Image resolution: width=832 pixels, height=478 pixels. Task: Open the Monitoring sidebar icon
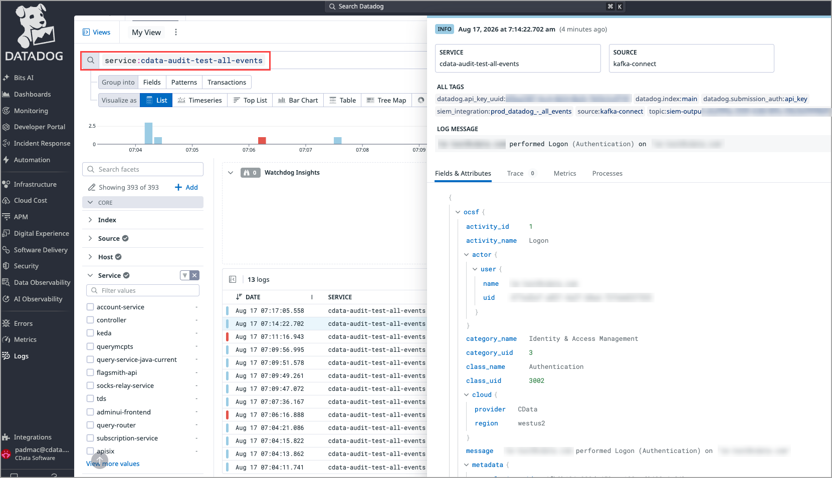[6, 111]
